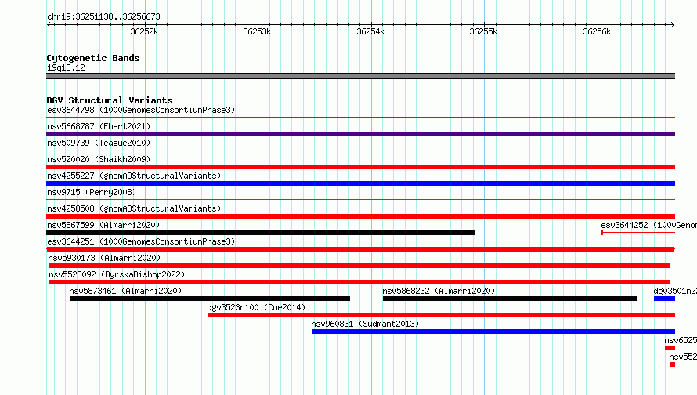Select the thin nsv509739 blue line
Image resolution: width=697 pixels, height=395 pixels.
pyautogui.click(x=360, y=150)
